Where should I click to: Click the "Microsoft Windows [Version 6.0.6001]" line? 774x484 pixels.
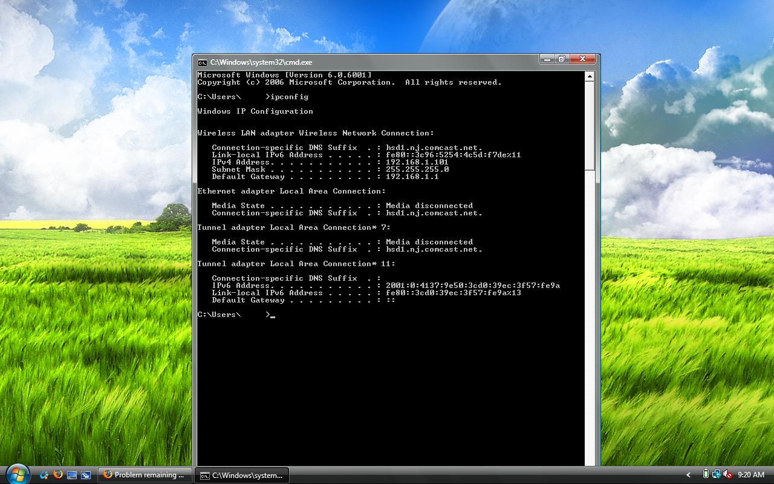(284, 75)
